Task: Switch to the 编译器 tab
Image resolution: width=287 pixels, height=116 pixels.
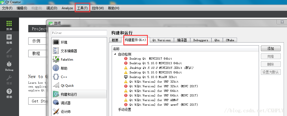Action: click(x=182, y=40)
